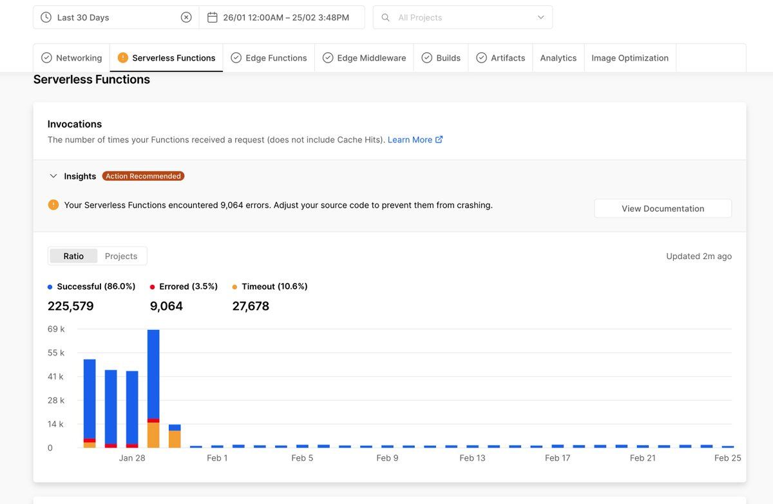Open the Last 30 Days range selector

[116, 17]
